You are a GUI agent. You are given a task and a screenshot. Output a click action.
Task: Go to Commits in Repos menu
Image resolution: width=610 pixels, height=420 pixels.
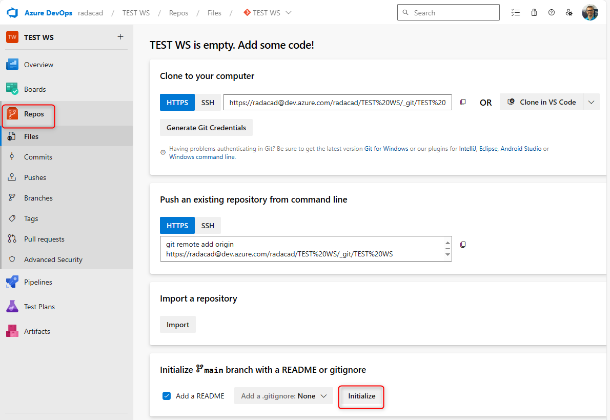click(38, 157)
